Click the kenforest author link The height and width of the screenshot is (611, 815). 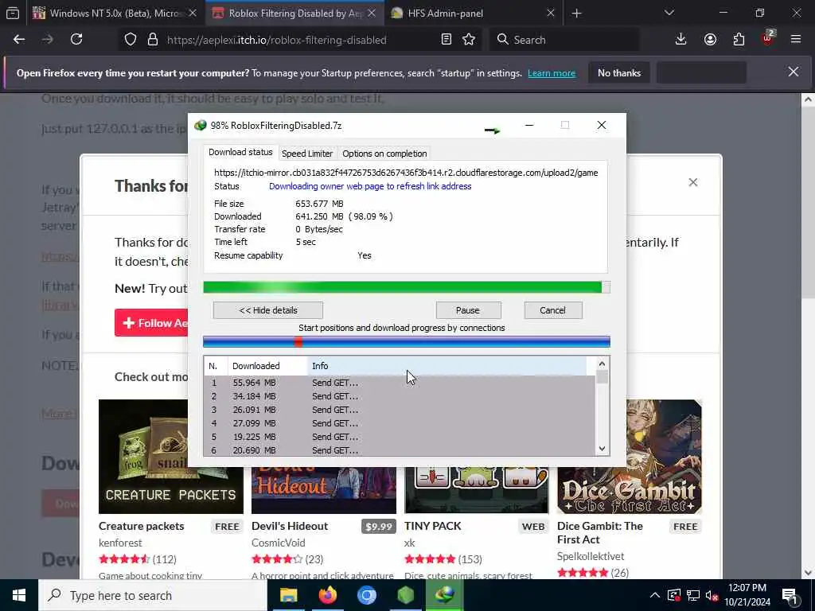tap(120, 543)
